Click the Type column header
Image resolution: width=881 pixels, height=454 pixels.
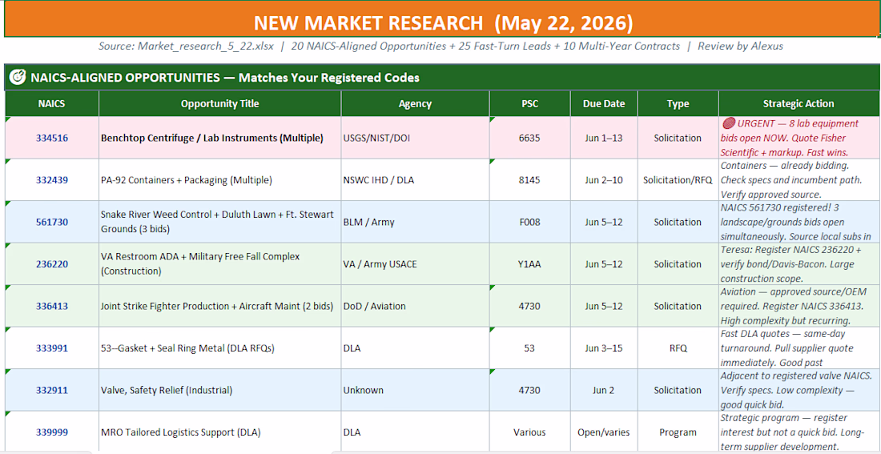(678, 104)
